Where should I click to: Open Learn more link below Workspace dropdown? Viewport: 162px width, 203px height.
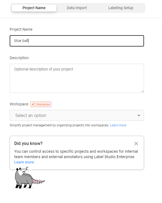pyautogui.click(x=118, y=125)
